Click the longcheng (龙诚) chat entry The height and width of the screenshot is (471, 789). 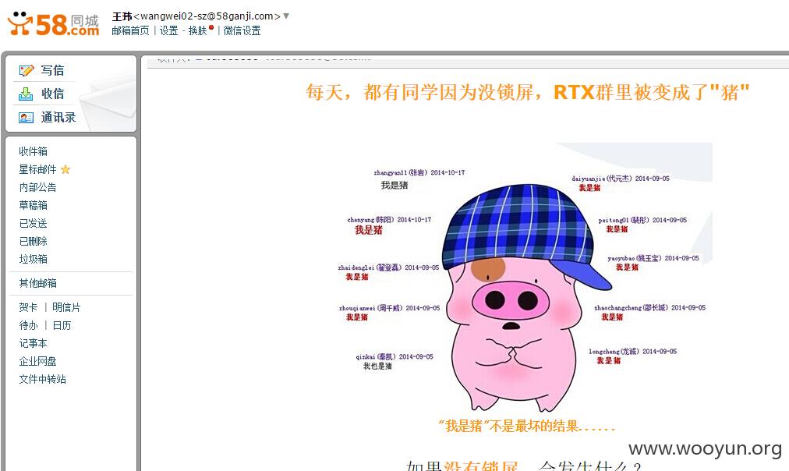coord(632,356)
